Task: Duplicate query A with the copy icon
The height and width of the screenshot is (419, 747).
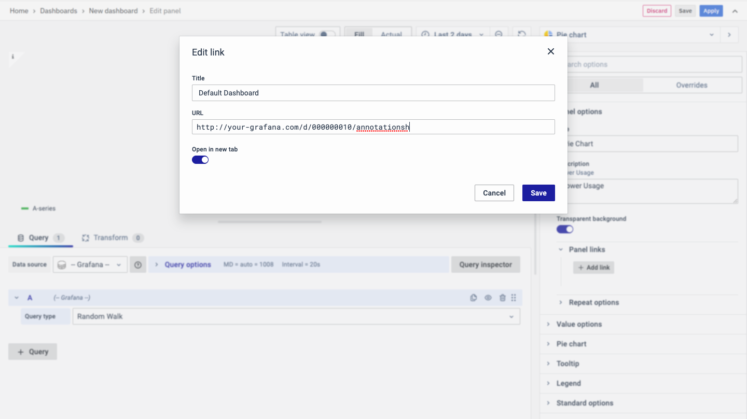Action: 473,298
